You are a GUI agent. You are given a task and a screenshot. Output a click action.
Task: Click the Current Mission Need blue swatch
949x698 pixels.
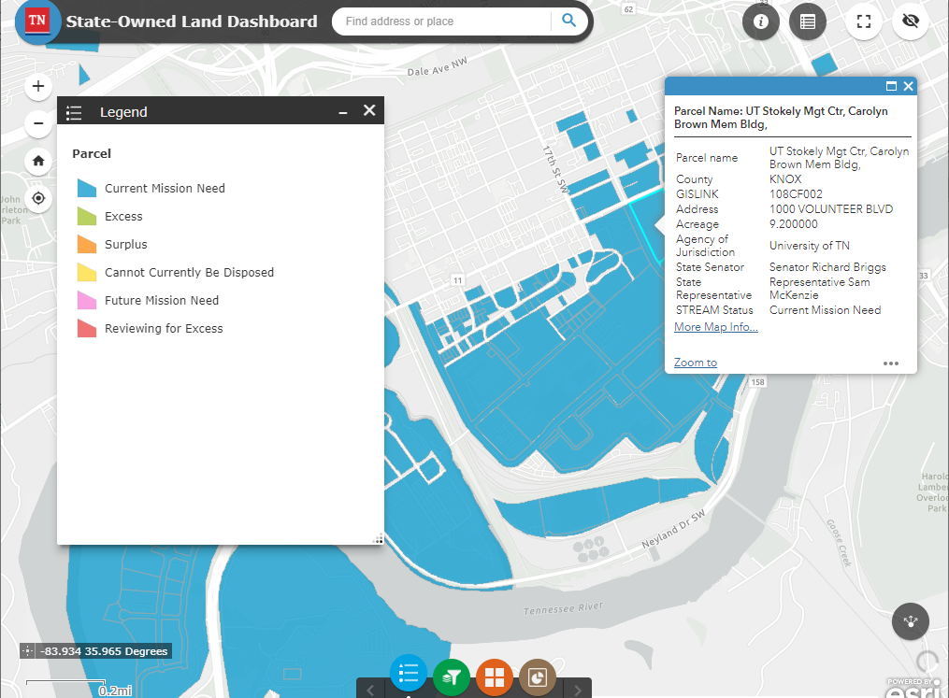(x=87, y=188)
